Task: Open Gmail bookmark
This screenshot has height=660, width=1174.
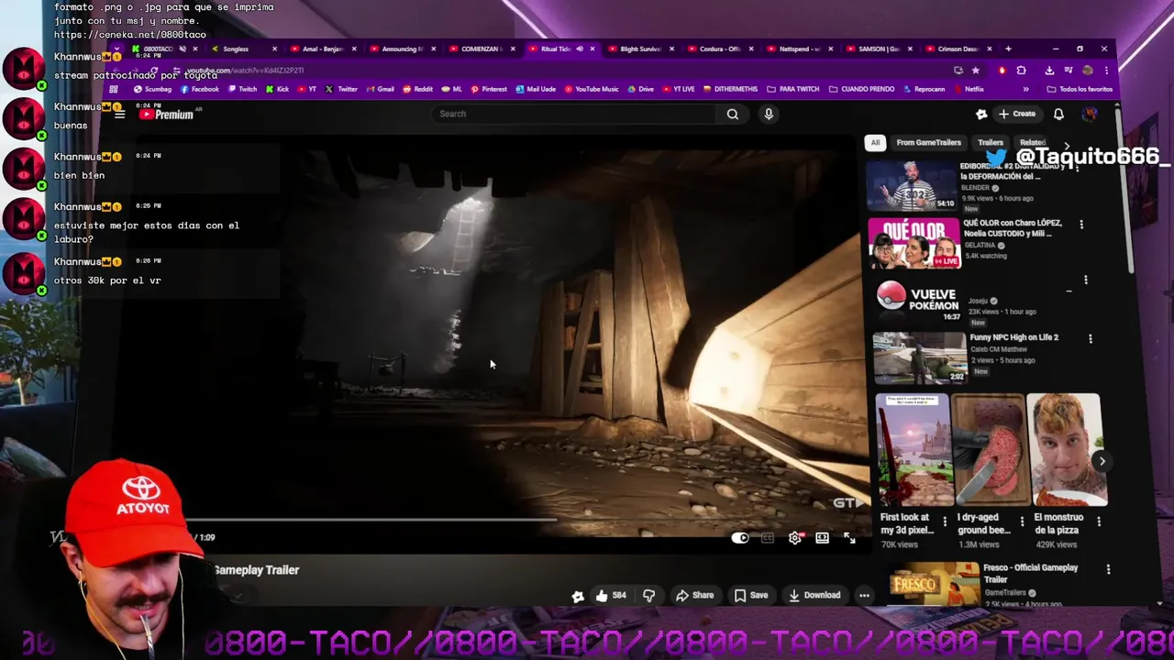Action: (380, 89)
